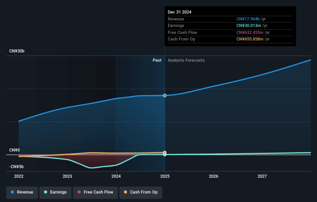The height and width of the screenshot is (202, 317).
Task: Click the 2027 x-axis label
Action: 262,176
